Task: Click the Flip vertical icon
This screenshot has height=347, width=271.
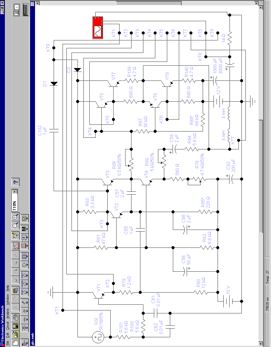Action: [15, 263]
